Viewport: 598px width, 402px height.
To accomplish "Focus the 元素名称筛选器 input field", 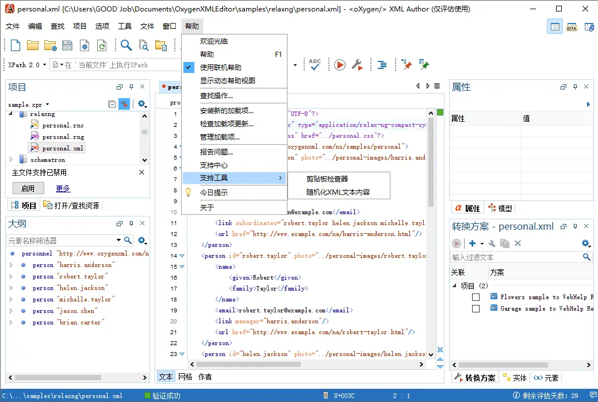I will [61, 241].
